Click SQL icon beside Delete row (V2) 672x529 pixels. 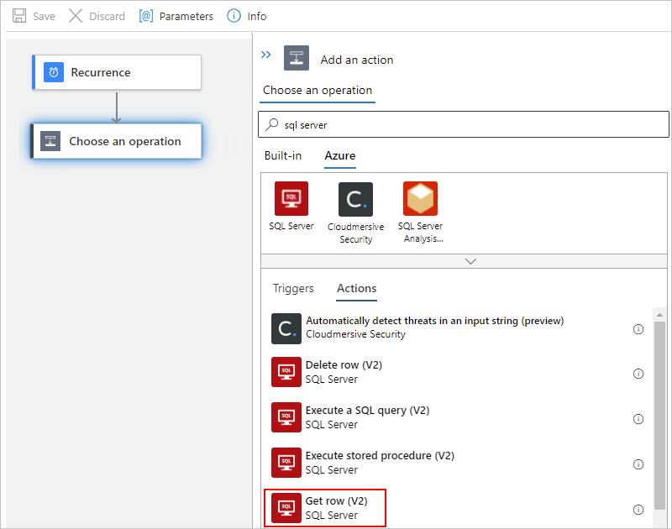coord(286,372)
